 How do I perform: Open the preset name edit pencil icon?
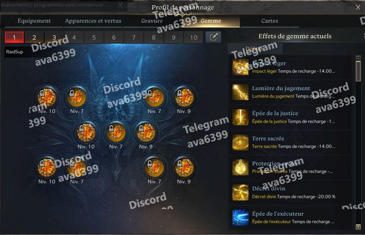tap(213, 37)
